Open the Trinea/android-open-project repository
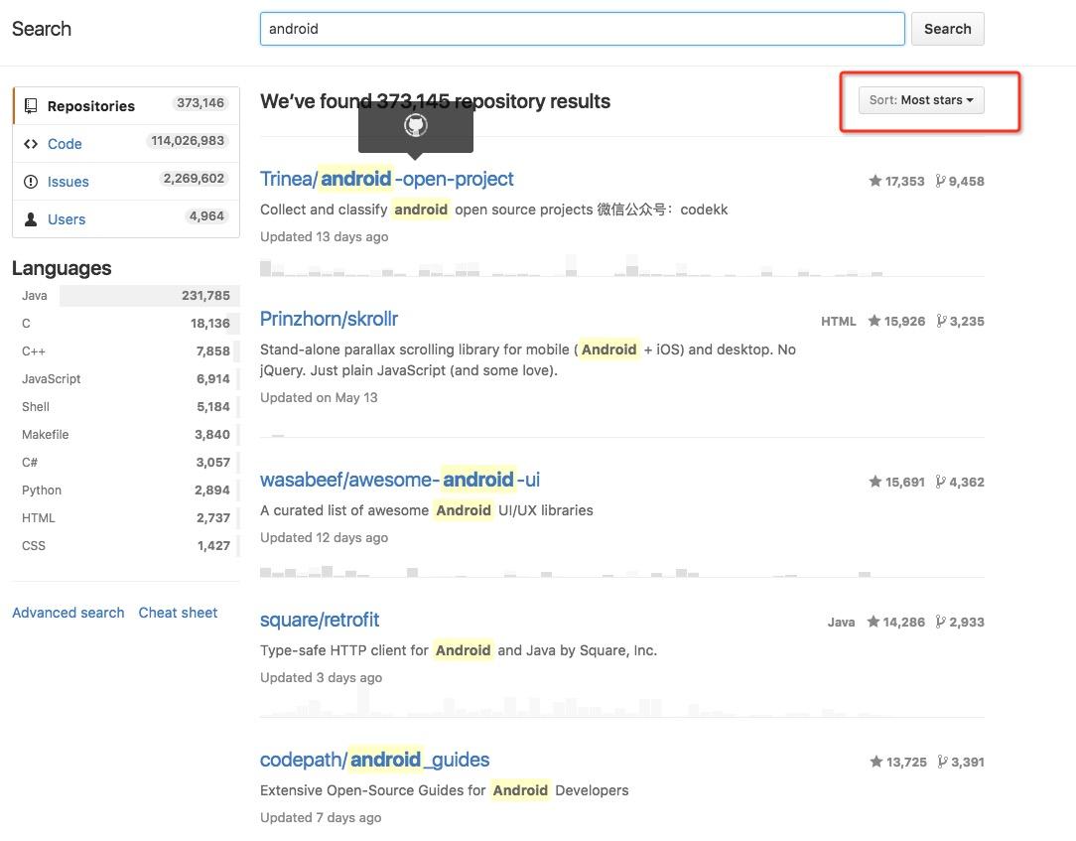This screenshot has height=841, width=1076. [386, 179]
